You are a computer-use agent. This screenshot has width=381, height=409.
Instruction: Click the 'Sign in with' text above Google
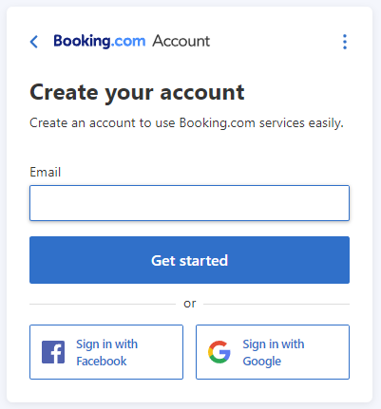pos(274,344)
